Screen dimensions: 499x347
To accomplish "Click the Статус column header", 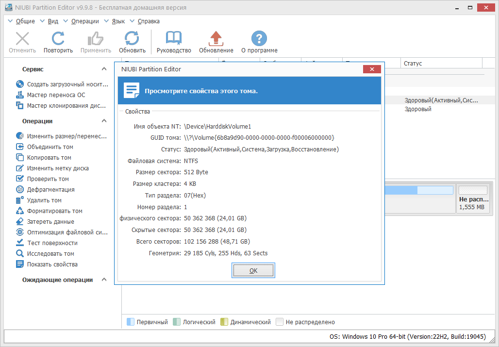I will click(441, 63).
